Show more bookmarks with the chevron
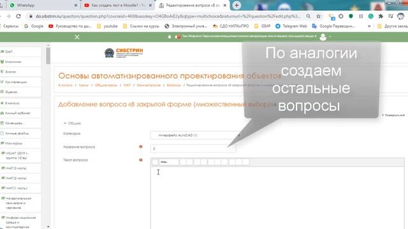The image size is (408, 229). (x=369, y=26)
